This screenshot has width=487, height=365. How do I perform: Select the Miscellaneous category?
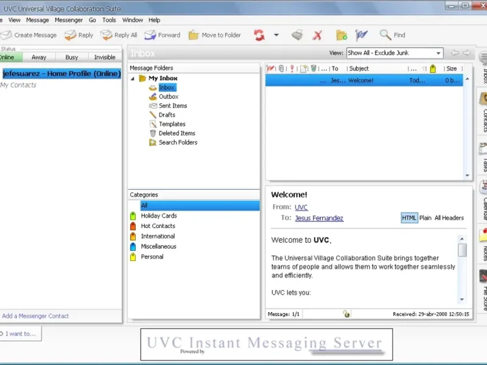(x=158, y=246)
